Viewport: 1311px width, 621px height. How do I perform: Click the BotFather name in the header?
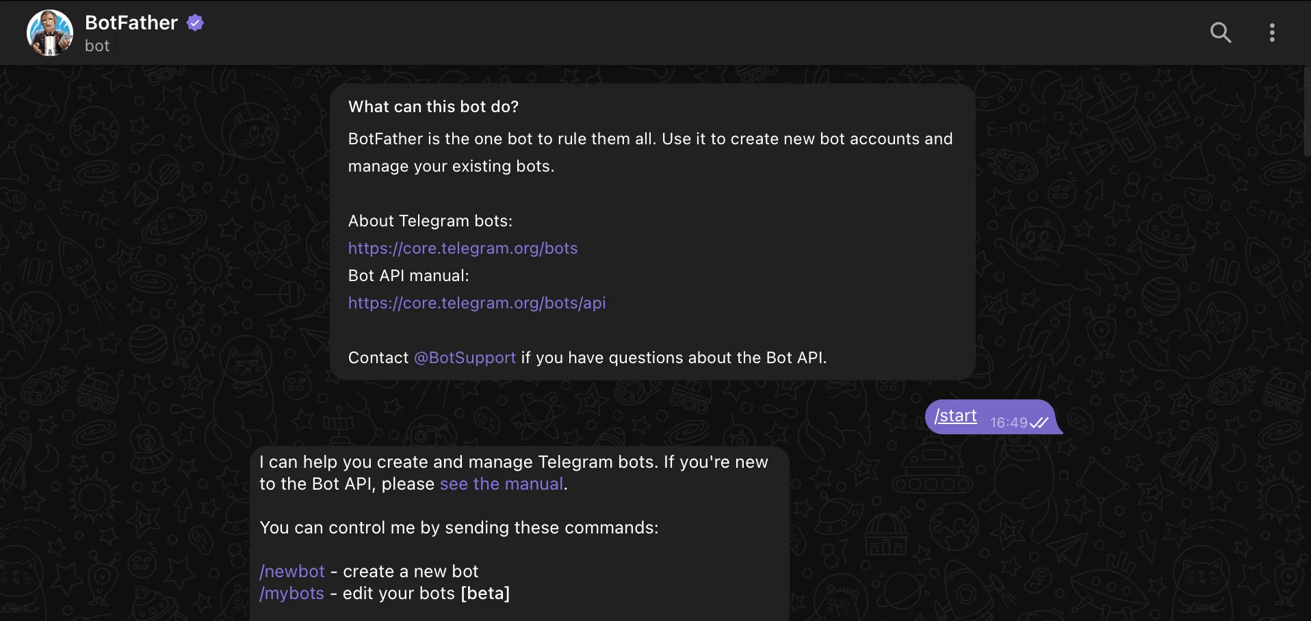tap(131, 22)
